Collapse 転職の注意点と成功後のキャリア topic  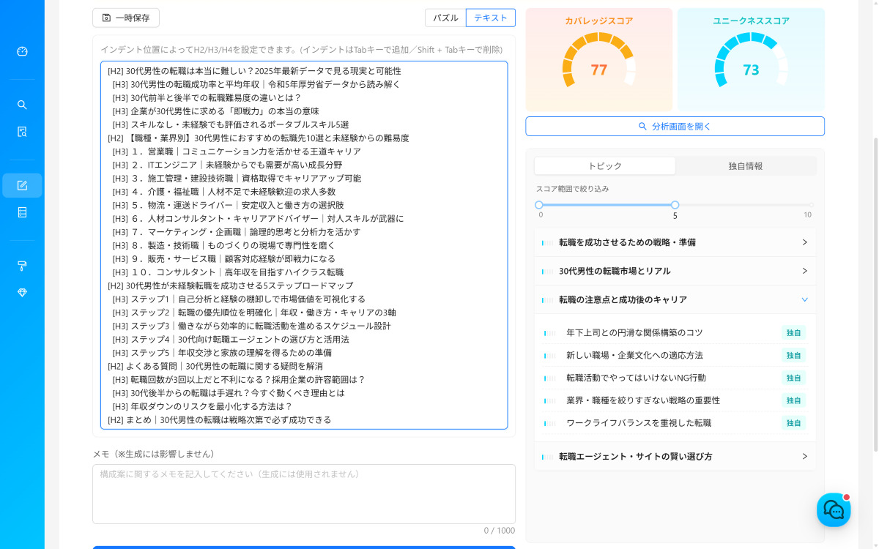[x=675, y=299]
